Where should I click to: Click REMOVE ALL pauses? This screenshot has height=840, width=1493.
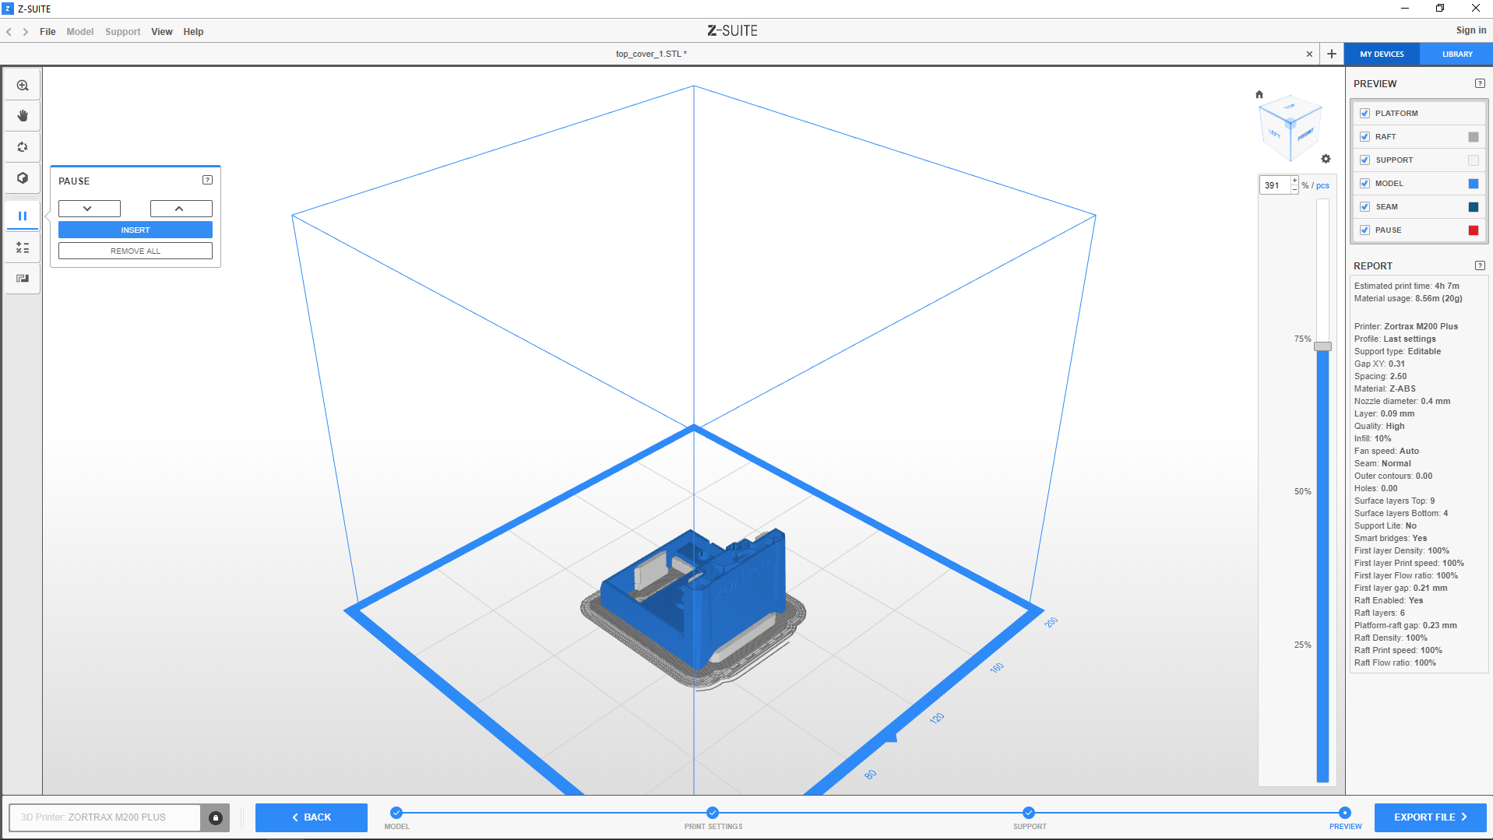[x=136, y=251]
